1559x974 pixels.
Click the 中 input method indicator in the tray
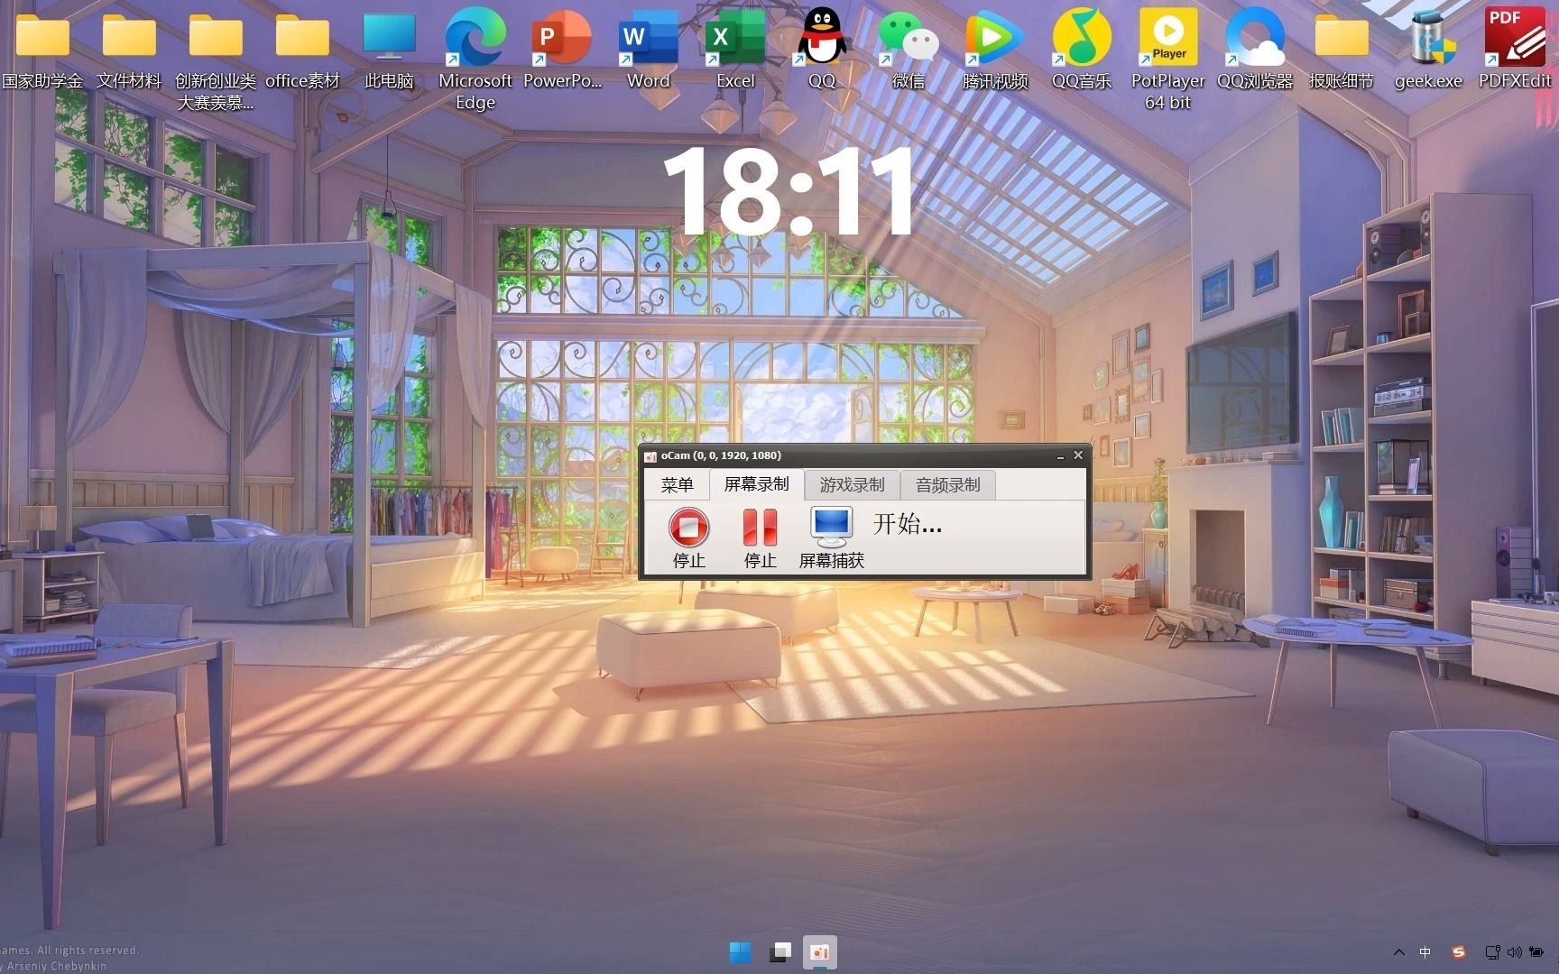pyautogui.click(x=1424, y=952)
